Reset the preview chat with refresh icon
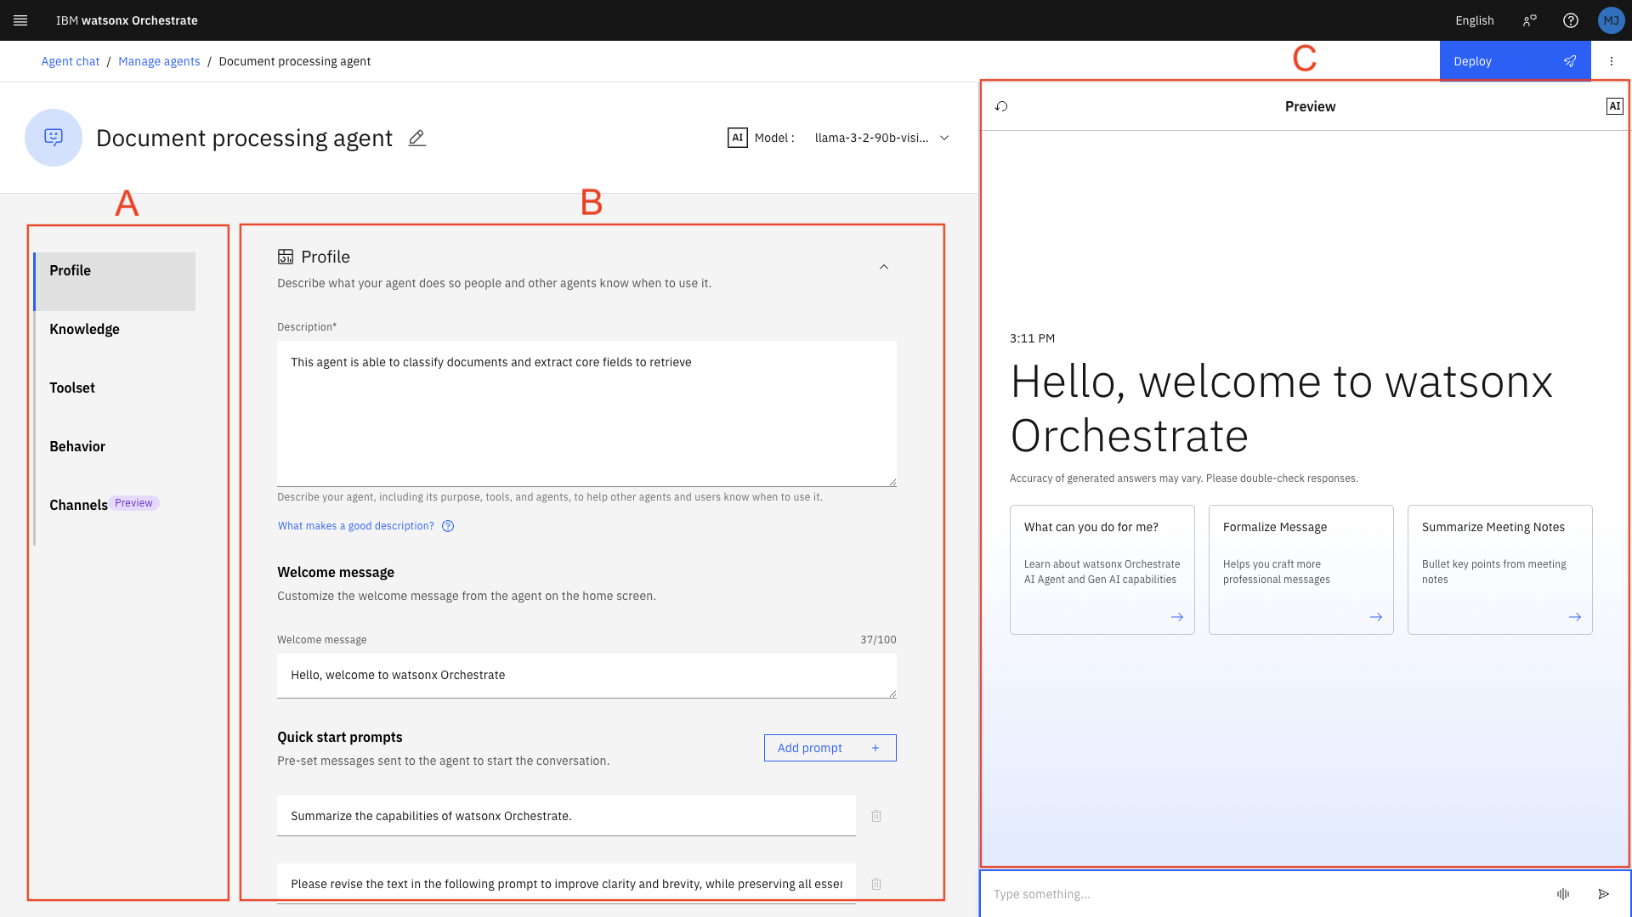The width and height of the screenshot is (1632, 917). click(x=1001, y=106)
